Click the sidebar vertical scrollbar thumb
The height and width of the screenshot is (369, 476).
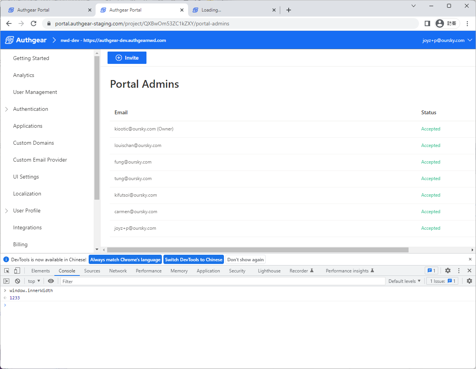coord(97,128)
